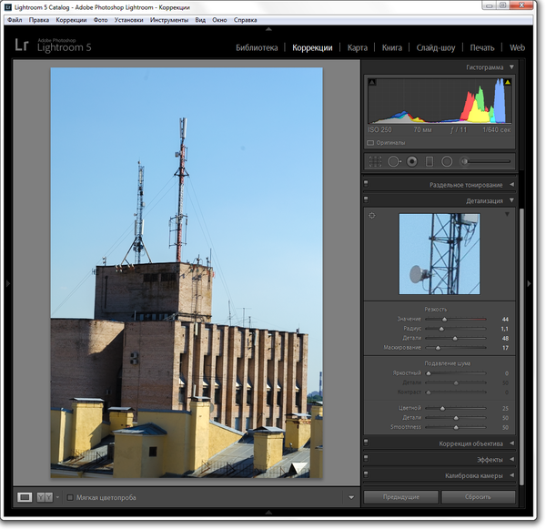The height and width of the screenshot is (530, 546).
Task: Open the Библиотека module
Action: pyautogui.click(x=257, y=47)
